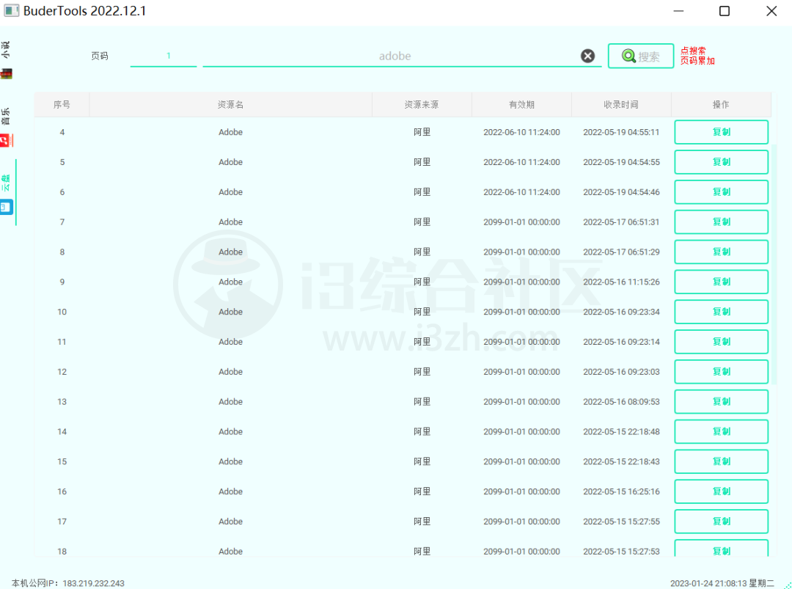
Task: Click the 操作 column header
Action: [721, 105]
